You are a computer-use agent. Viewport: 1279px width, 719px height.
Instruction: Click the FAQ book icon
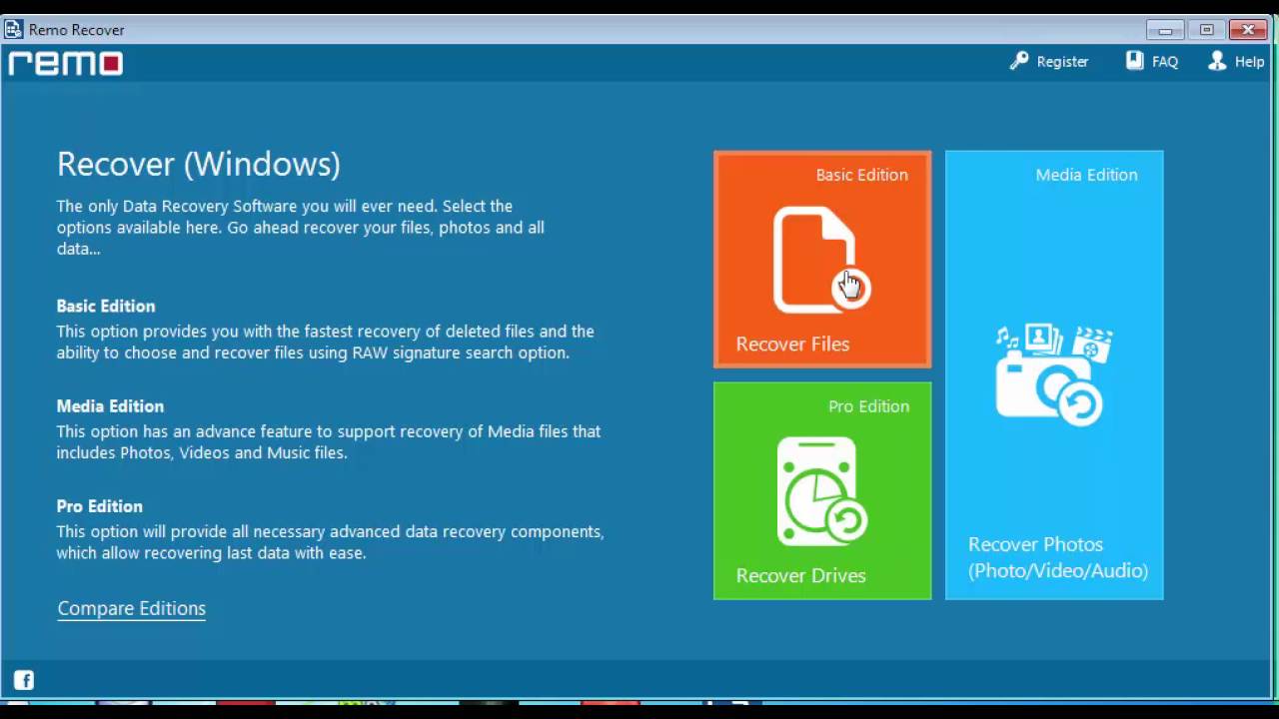click(1134, 61)
